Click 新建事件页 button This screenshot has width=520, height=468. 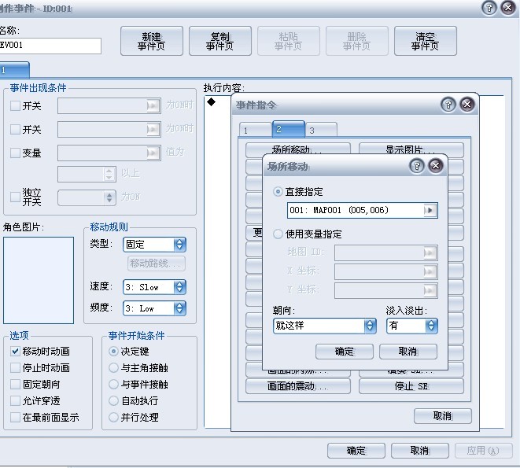point(152,41)
